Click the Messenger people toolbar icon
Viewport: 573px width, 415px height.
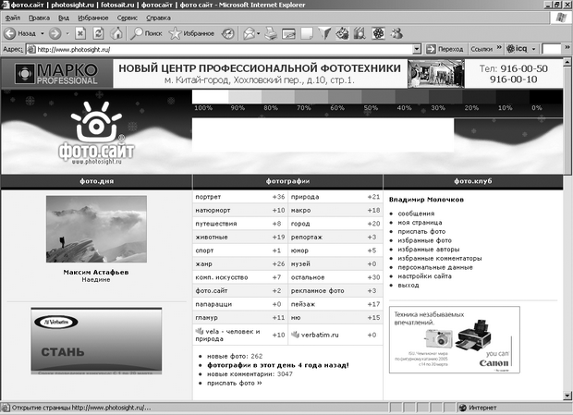pos(396,33)
